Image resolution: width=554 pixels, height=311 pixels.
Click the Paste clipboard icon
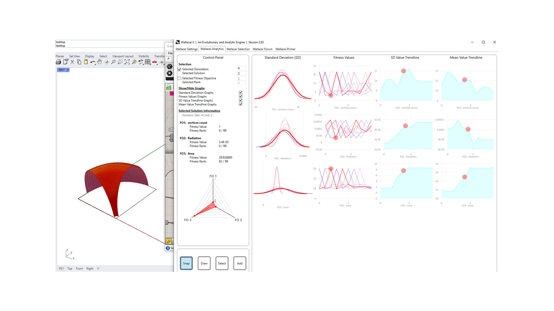click(x=86, y=62)
